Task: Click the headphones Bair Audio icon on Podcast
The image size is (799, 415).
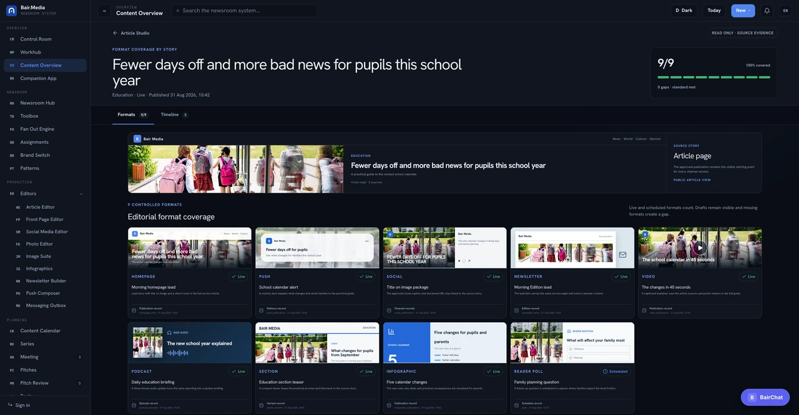Action: (x=169, y=333)
